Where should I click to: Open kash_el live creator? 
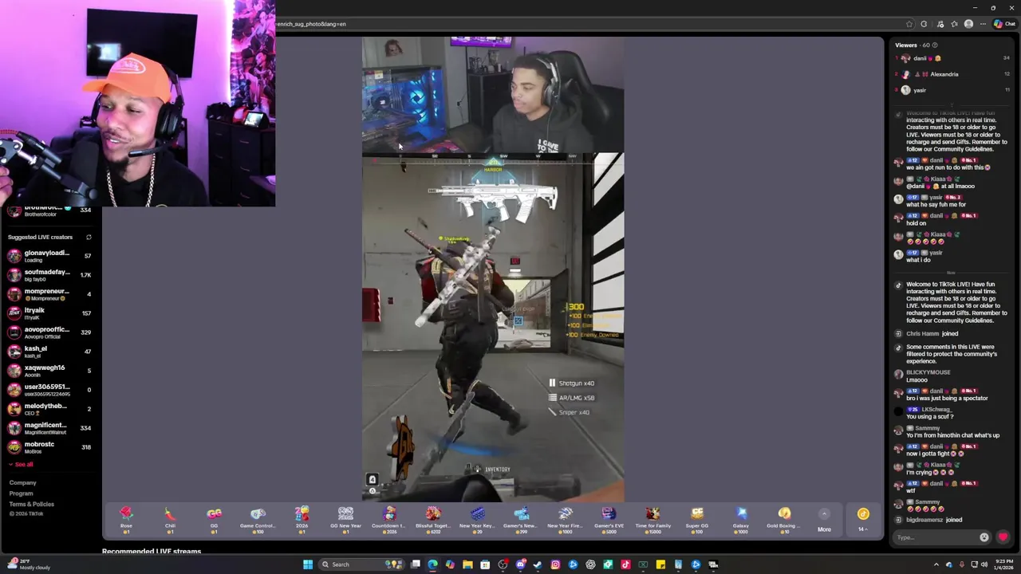tap(49, 352)
